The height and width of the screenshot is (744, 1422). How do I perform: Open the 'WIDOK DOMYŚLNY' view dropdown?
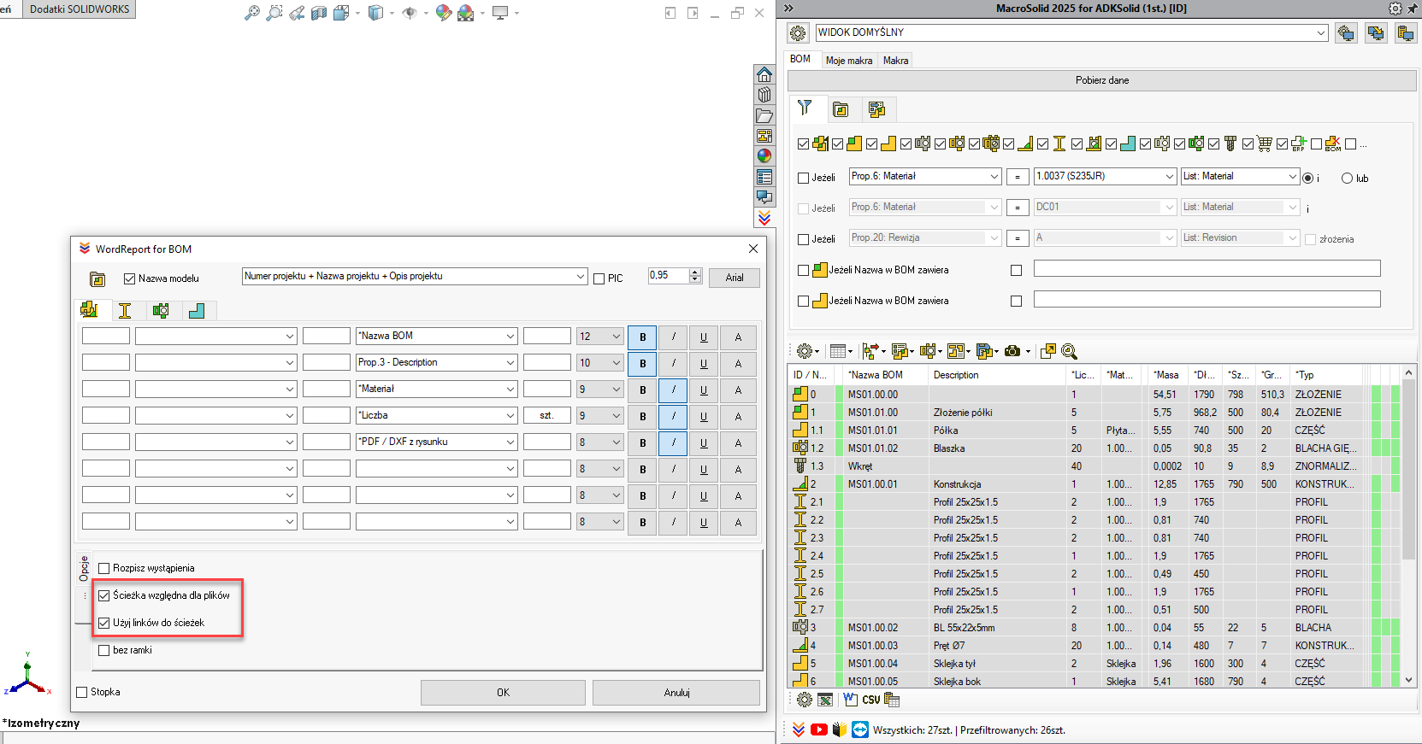click(1320, 32)
